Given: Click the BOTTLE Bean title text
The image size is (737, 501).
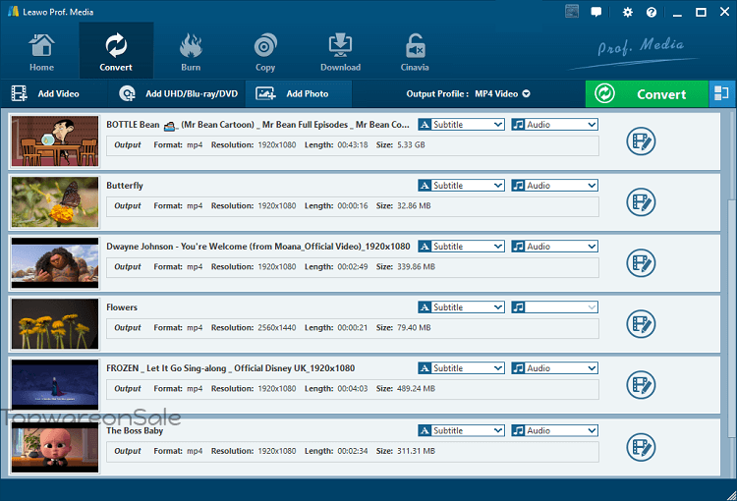Looking at the screenshot, I should [x=257, y=125].
